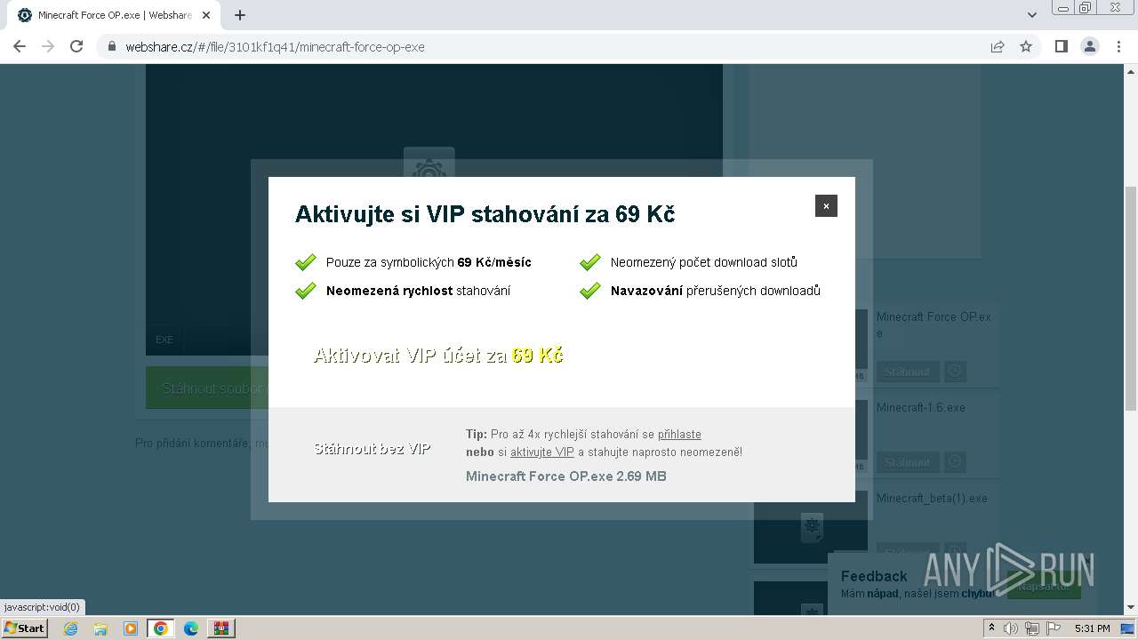Open Minecraft Force OP.exe sidebar file link
Viewport: 1138px width, 640px height.
point(934,324)
